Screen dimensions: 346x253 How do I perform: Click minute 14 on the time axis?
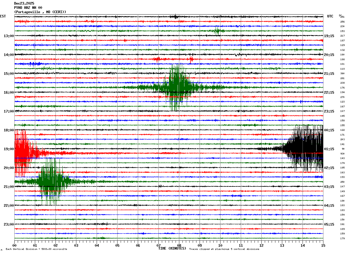(x=303, y=245)
